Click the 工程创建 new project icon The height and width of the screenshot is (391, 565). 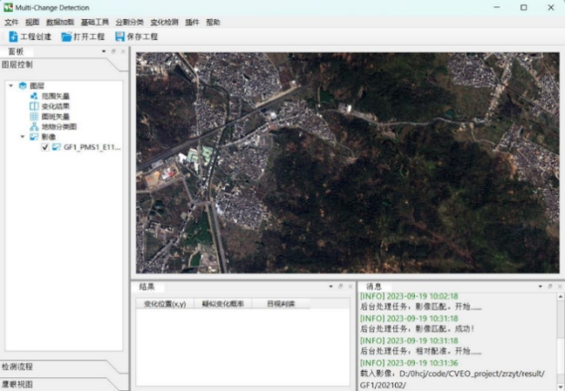coord(13,37)
